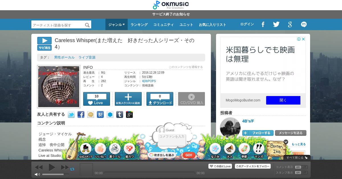Image resolution: width=342 pixels, height=179 pixels.
Task: Open the ユニット menu
Action: [186, 25]
